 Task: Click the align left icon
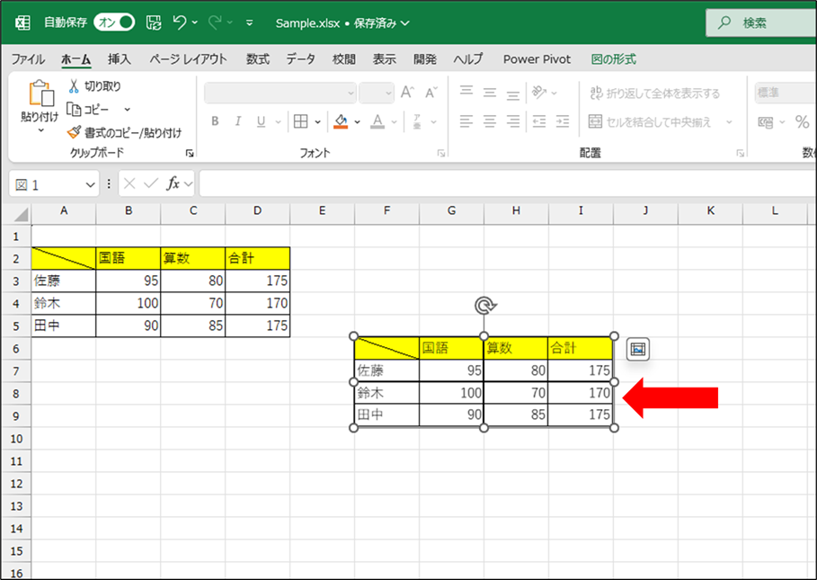466,121
